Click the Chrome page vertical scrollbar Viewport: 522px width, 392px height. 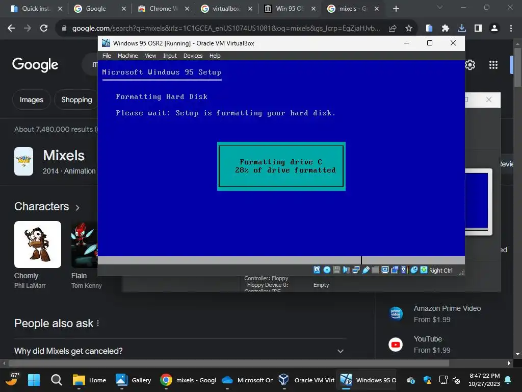pyautogui.click(x=517, y=67)
